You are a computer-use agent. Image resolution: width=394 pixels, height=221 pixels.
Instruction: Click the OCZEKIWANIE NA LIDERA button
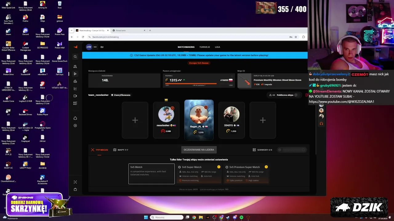[x=199, y=150]
